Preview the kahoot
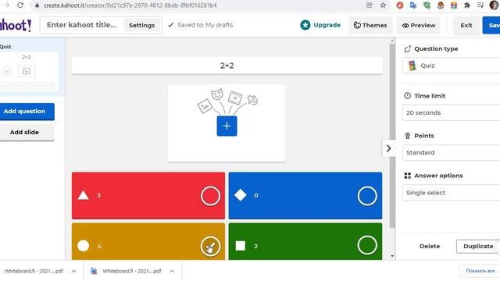Image resolution: width=500 pixels, height=281 pixels. pyautogui.click(x=419, y=25)
